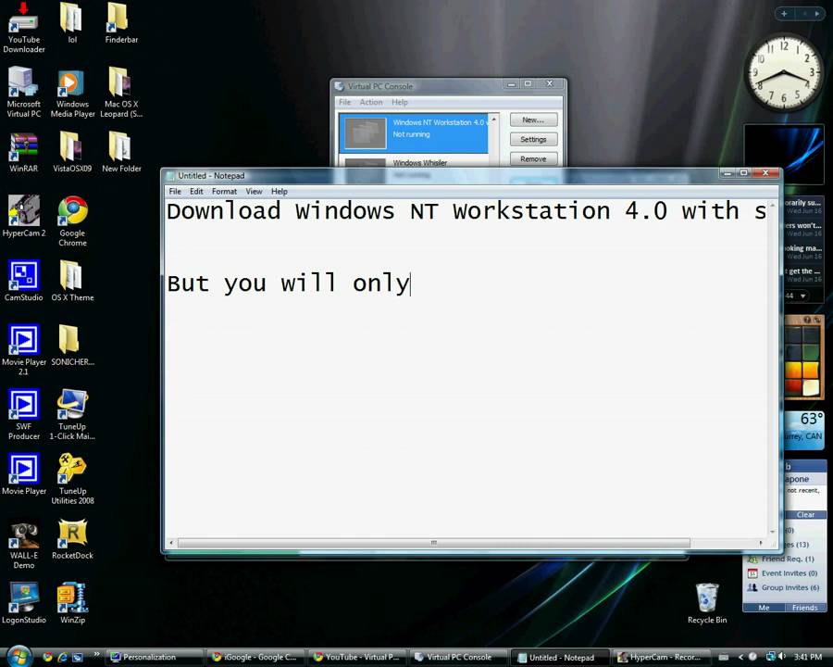Click Group Invites (6) link

790,587
